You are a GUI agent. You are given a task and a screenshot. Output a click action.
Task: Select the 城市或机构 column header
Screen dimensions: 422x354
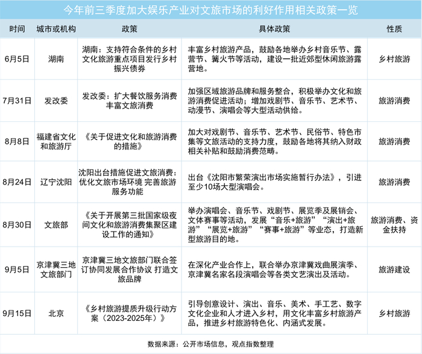pos(56,29)
